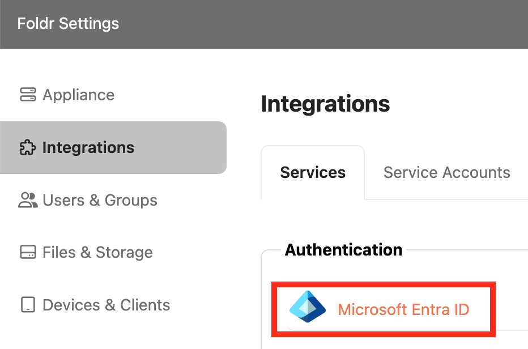Screen dimensions: 528x349
Task: Open the Appliance settings section
Action: coord(78,95)
